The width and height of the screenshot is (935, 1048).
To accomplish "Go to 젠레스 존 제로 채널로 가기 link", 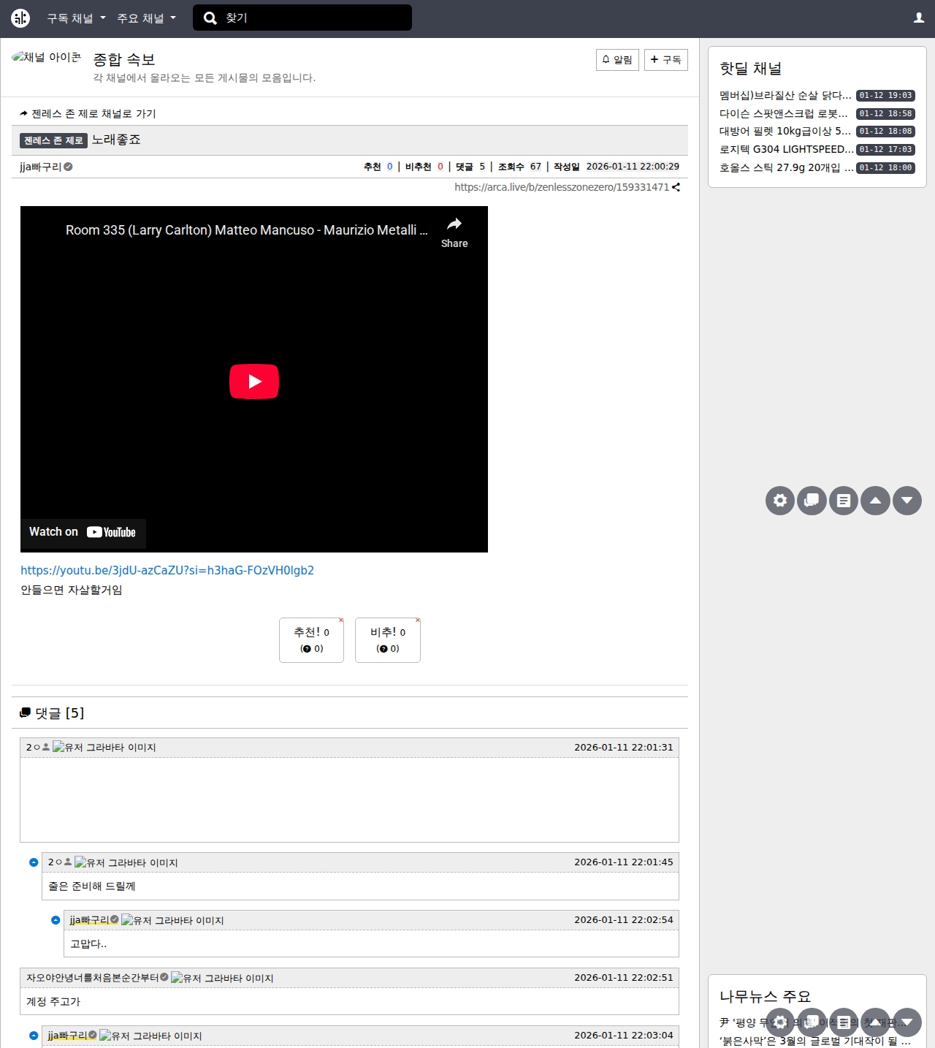I will [x=93, y=114].
